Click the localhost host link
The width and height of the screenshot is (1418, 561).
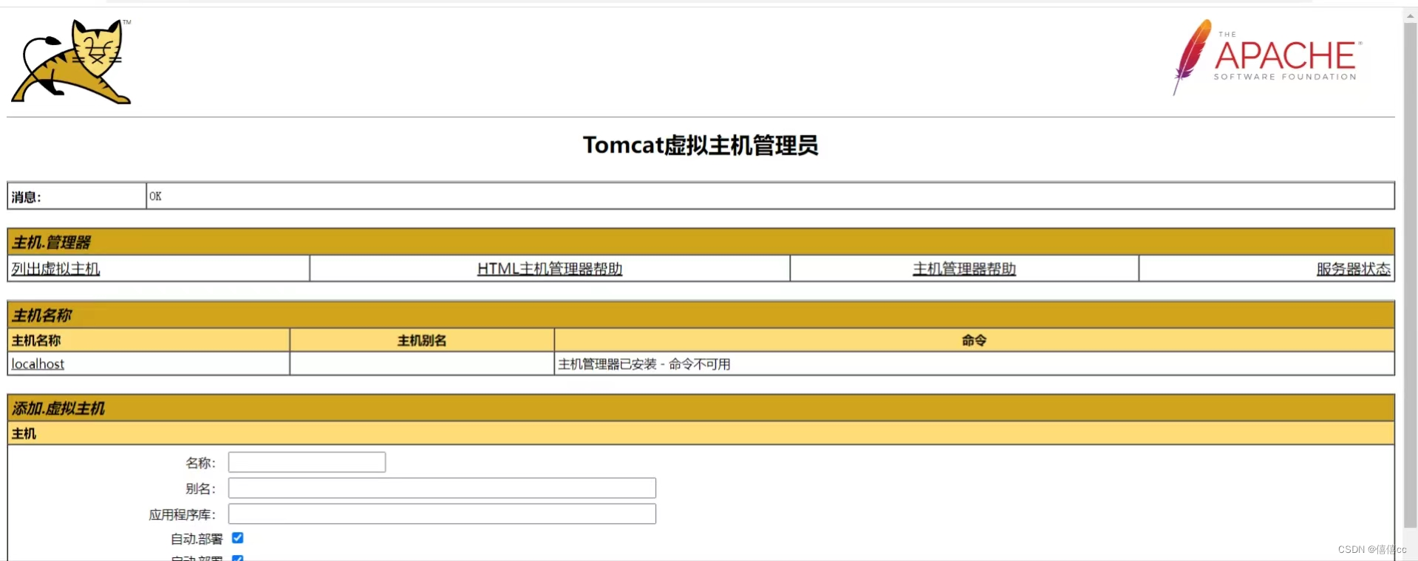point(38,364)
